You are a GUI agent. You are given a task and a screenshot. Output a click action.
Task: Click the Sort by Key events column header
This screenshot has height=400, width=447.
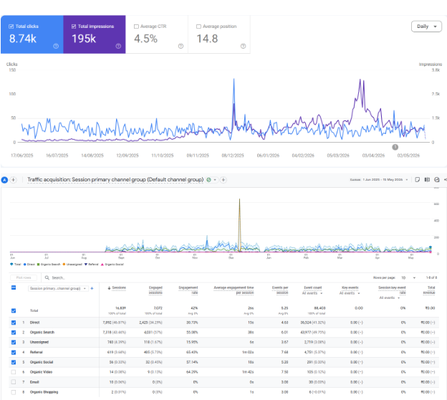point(350,287)
